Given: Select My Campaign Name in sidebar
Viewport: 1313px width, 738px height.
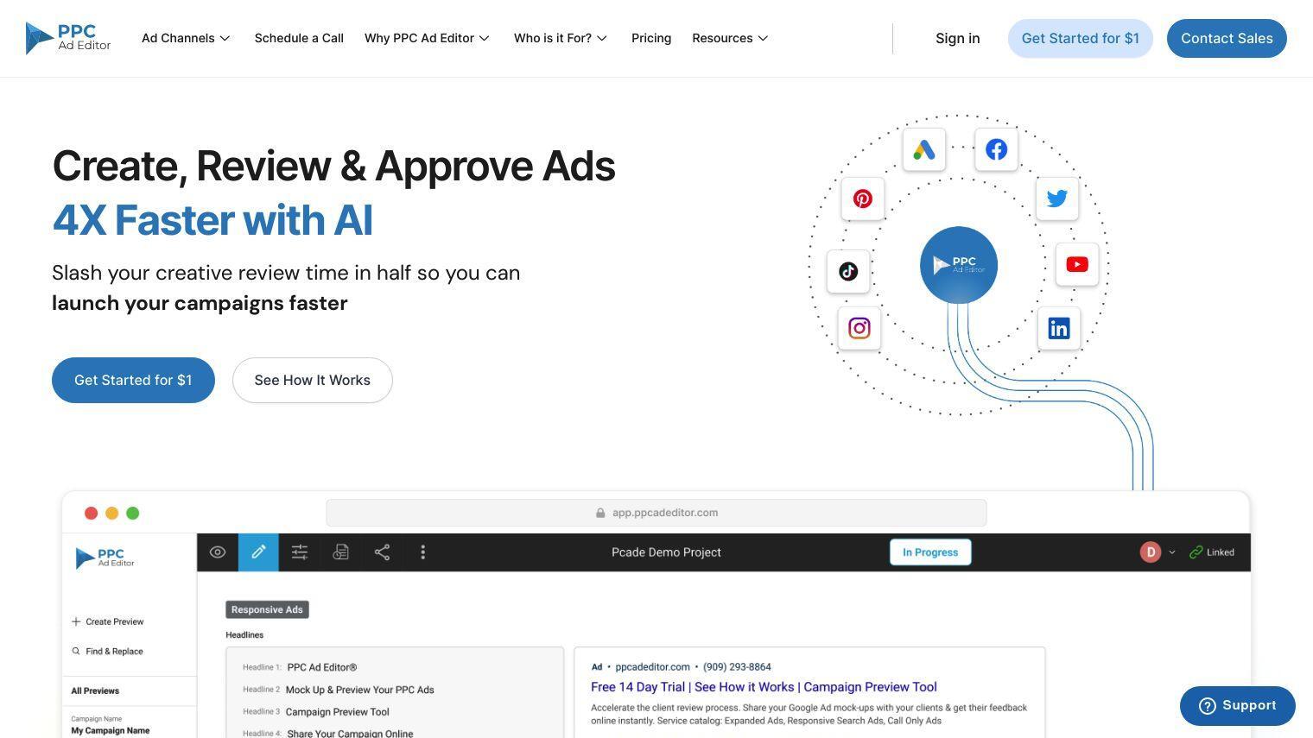Looking at the screenshot, I should (x=111, y=730).
